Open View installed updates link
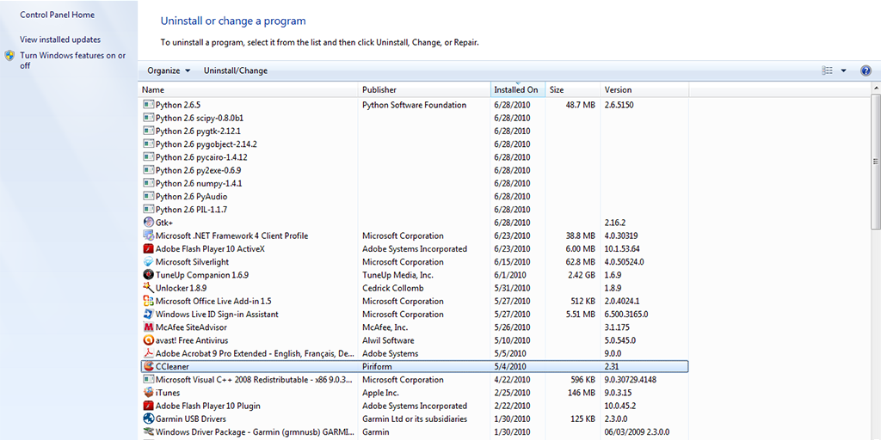881x440 pixels. coord(60,40)
